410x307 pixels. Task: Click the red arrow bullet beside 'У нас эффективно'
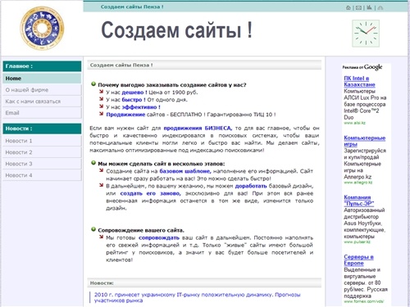tap(101, 106)
